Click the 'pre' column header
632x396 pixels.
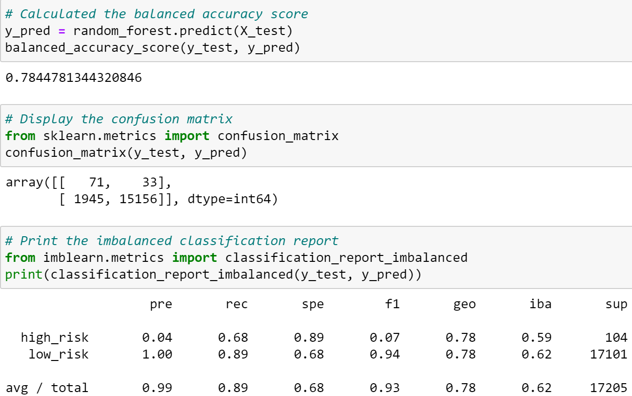161,305
